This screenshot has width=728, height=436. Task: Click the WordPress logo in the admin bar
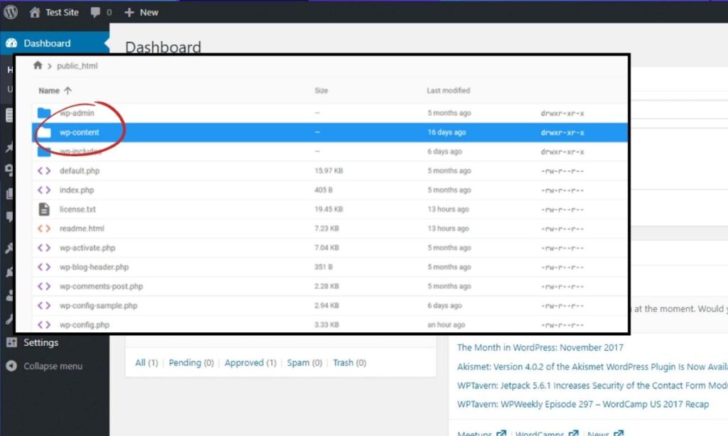coord(11,11)
